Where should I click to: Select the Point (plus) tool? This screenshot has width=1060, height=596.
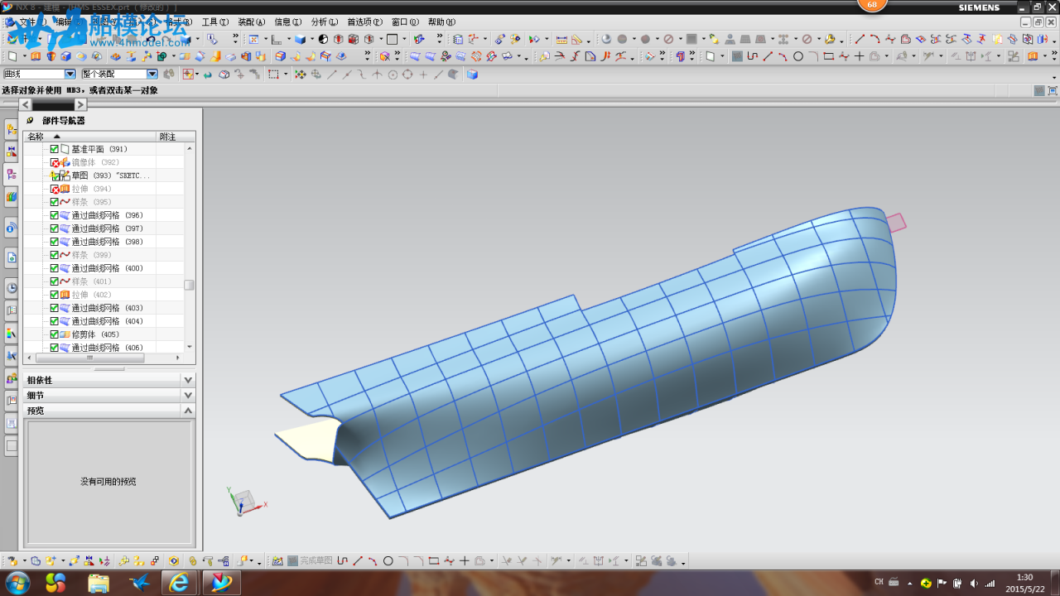pyautogui.click(x=859, y=56)
